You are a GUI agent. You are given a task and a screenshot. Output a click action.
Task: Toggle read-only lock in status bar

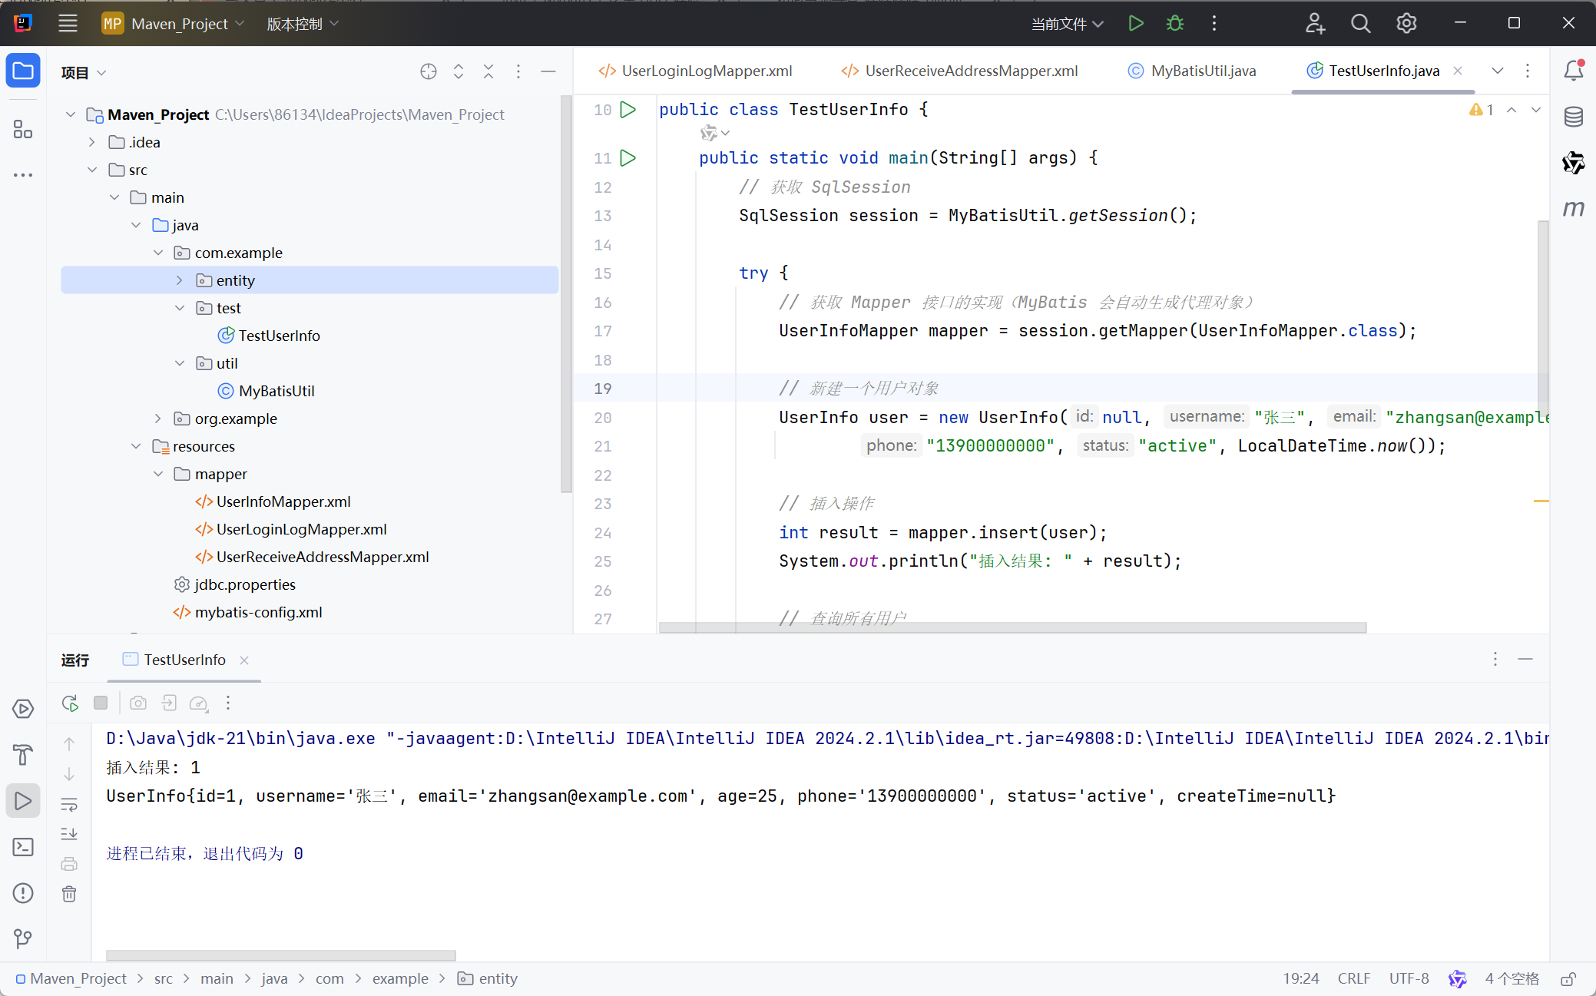[1568, 979]
